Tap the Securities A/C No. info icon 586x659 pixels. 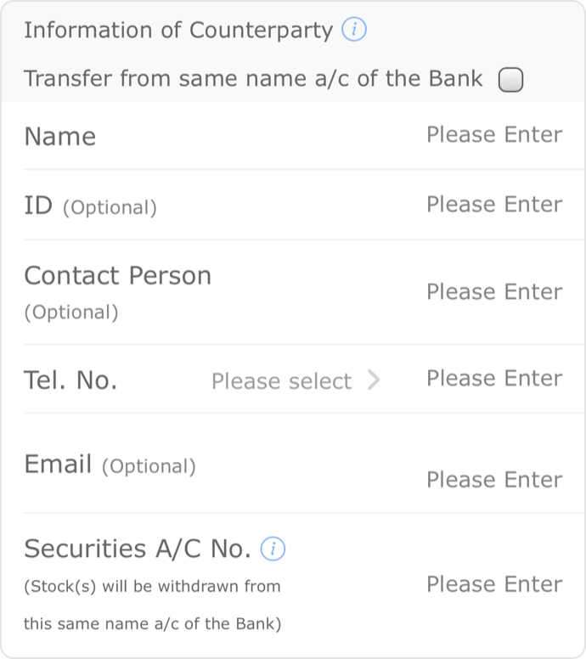273,549
